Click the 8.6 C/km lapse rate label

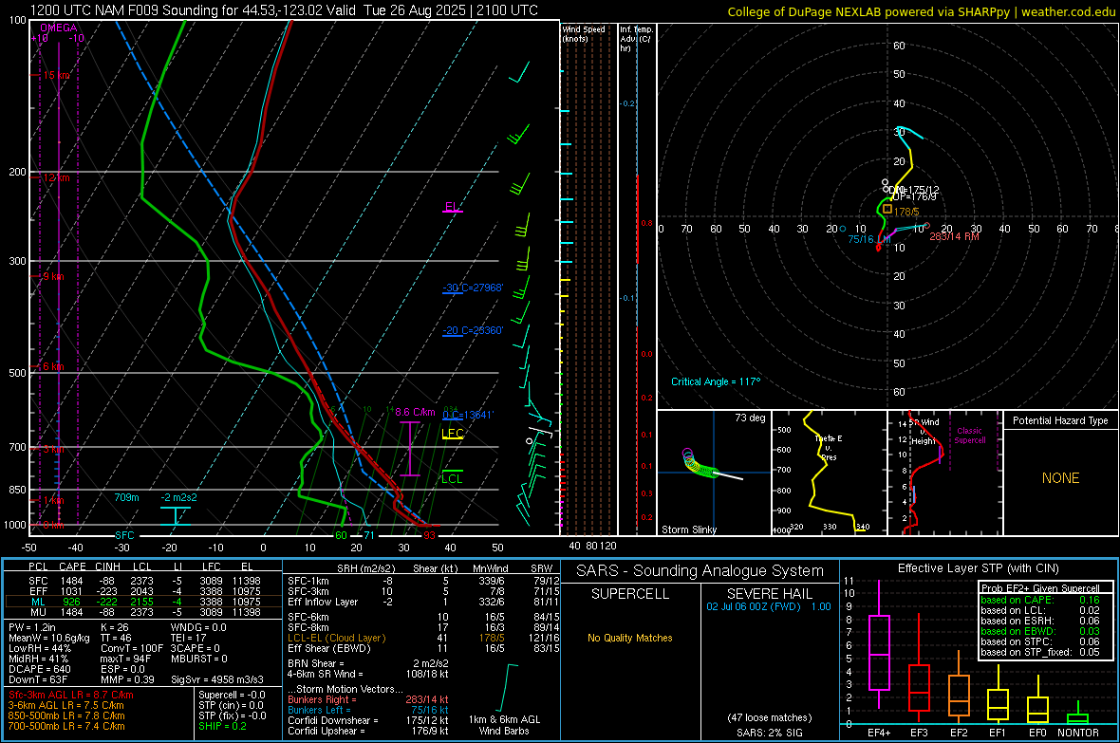pyautogui.click(x=415, y=412)
